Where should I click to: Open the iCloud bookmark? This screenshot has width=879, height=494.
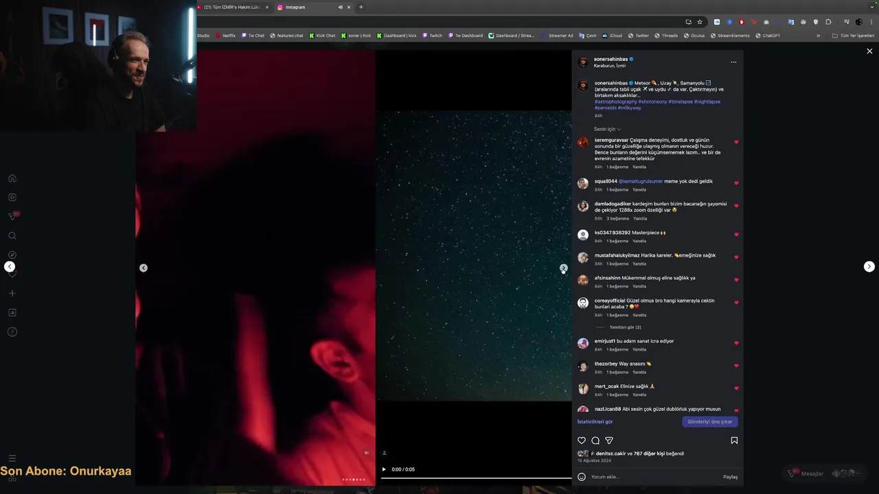(612, 36)
